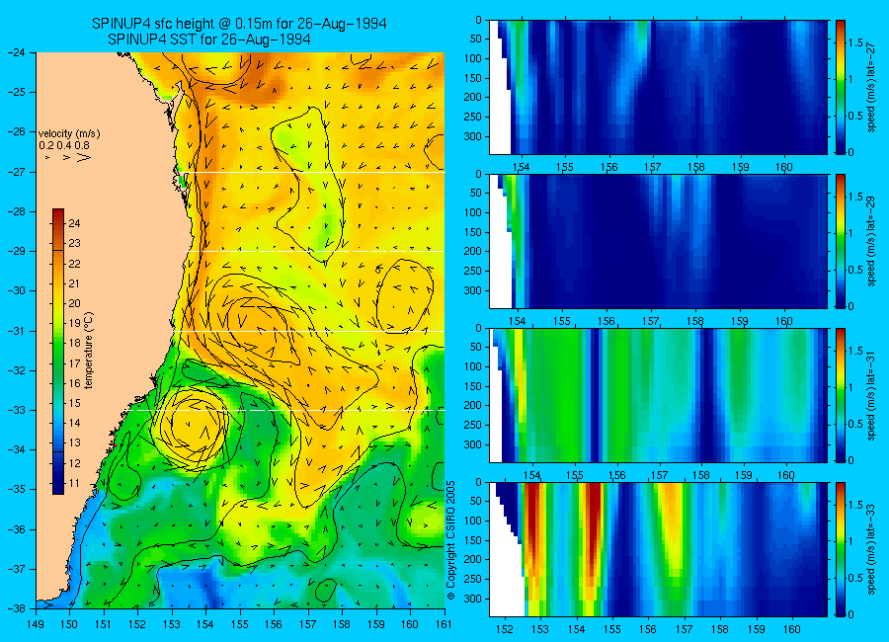The height and width of the screenshot is (642, 889).
Task: Click the '149' longitude label on map axis
Action: 36,624
